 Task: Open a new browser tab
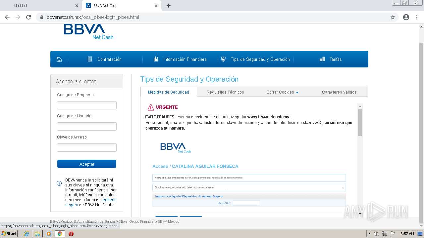(169, 6)
